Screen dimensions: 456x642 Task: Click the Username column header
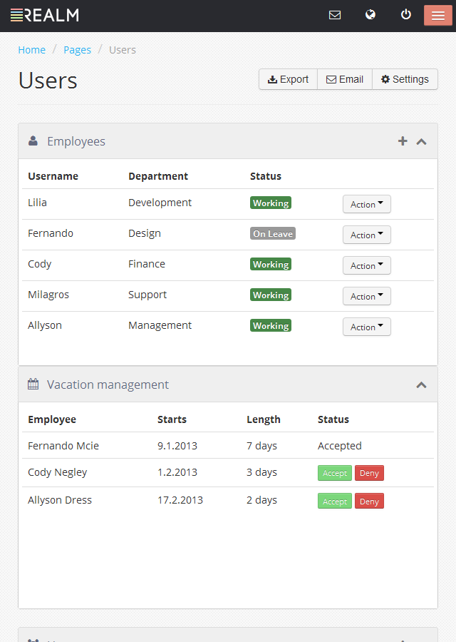pos(53,176)
